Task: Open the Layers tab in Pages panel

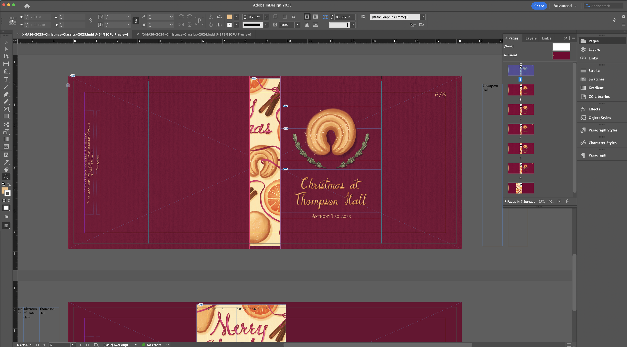Action: 531,38
